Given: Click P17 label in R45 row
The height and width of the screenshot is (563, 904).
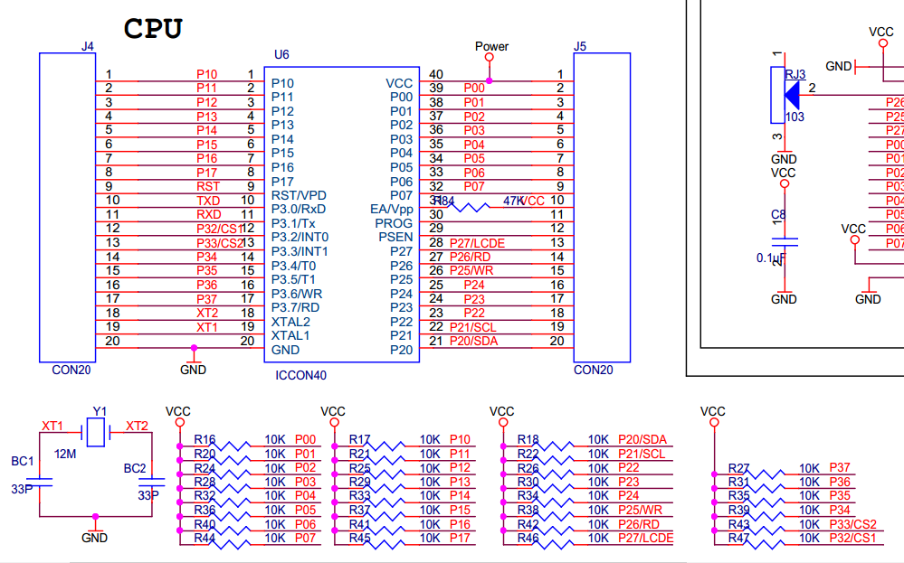Looking at the screenshot, I should (460, 539).
